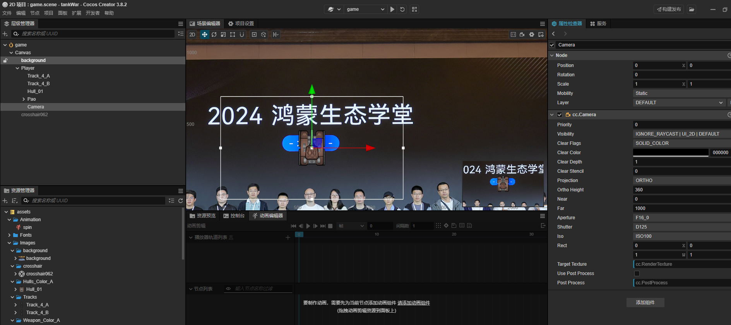
Task: Add a new asset in assets panel
Action: [x=5, y=201]
